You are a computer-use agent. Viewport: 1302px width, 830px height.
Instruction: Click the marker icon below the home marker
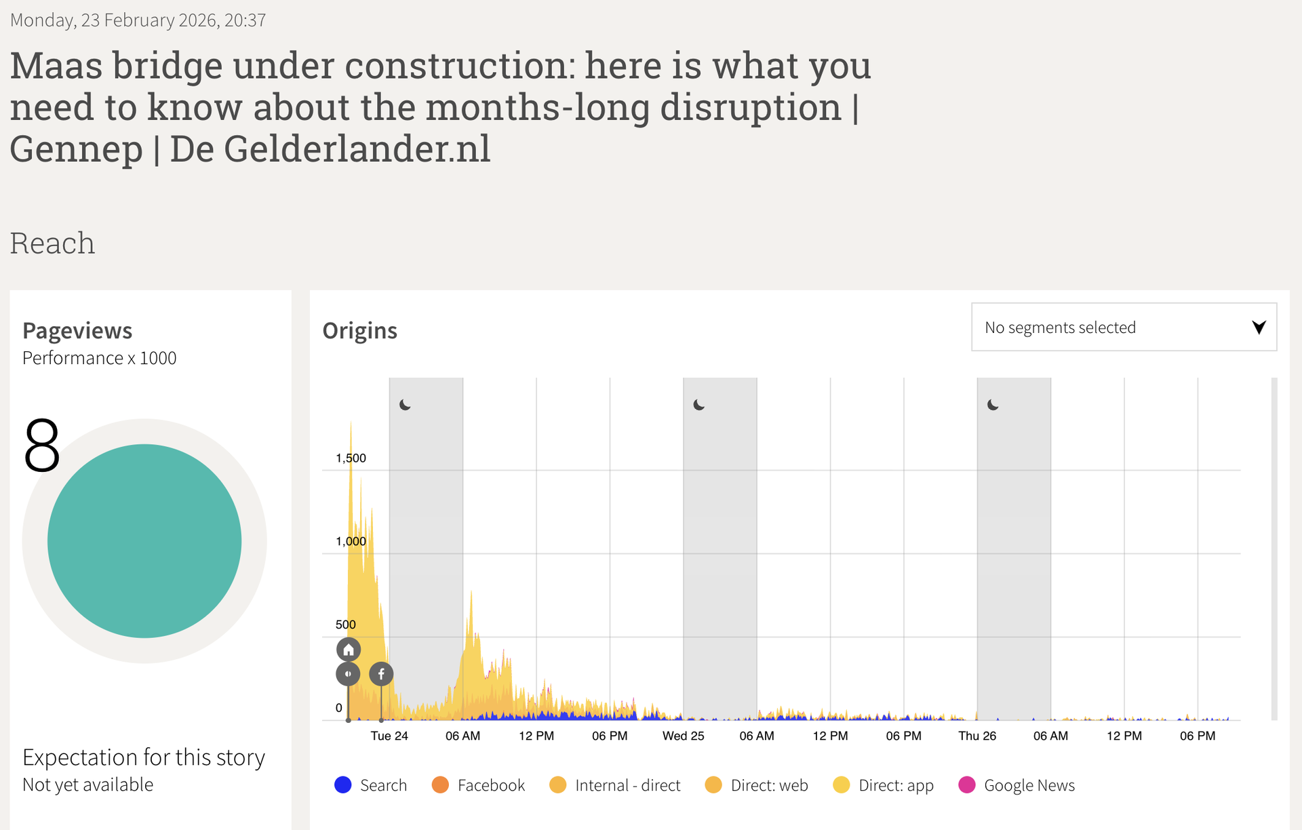coord(348,674)
